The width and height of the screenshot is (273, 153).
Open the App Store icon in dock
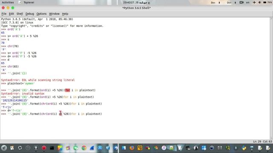coord(100,148)
